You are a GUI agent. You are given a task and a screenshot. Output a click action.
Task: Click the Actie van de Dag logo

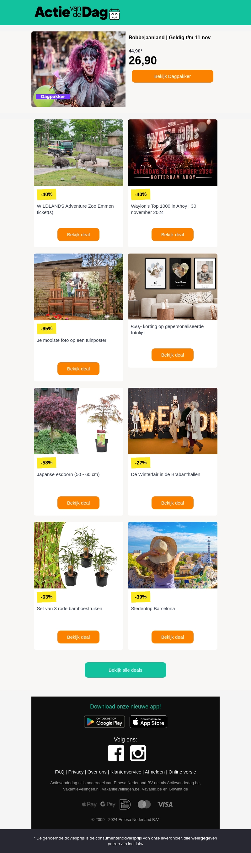coord(77,13)
